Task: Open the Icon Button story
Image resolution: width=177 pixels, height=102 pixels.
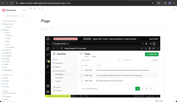Action: click(10, 47)
